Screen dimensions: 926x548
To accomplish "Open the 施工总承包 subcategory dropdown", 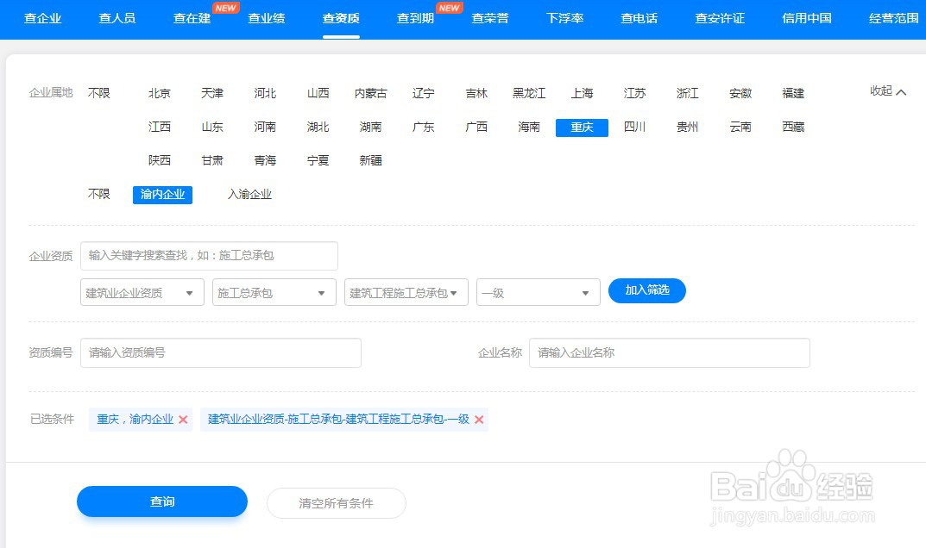I will 273,292.
